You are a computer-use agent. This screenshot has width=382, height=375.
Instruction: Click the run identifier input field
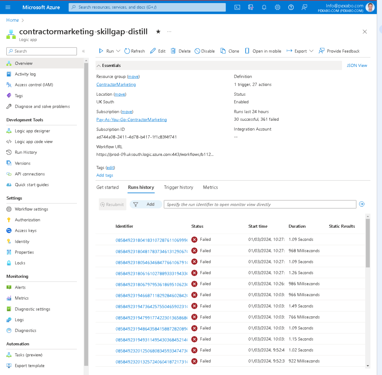(x=260, y=205)
